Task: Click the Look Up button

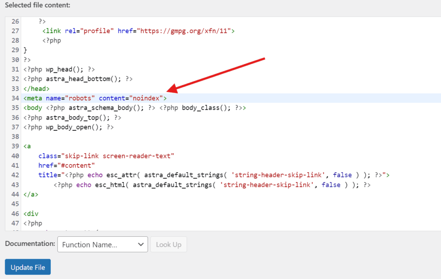Action: 168,245
